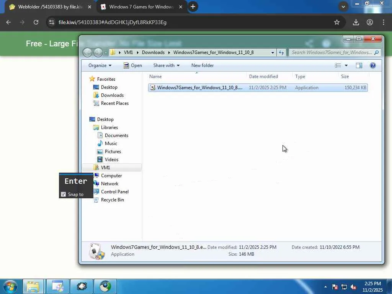Open Music library

[111, 144]
